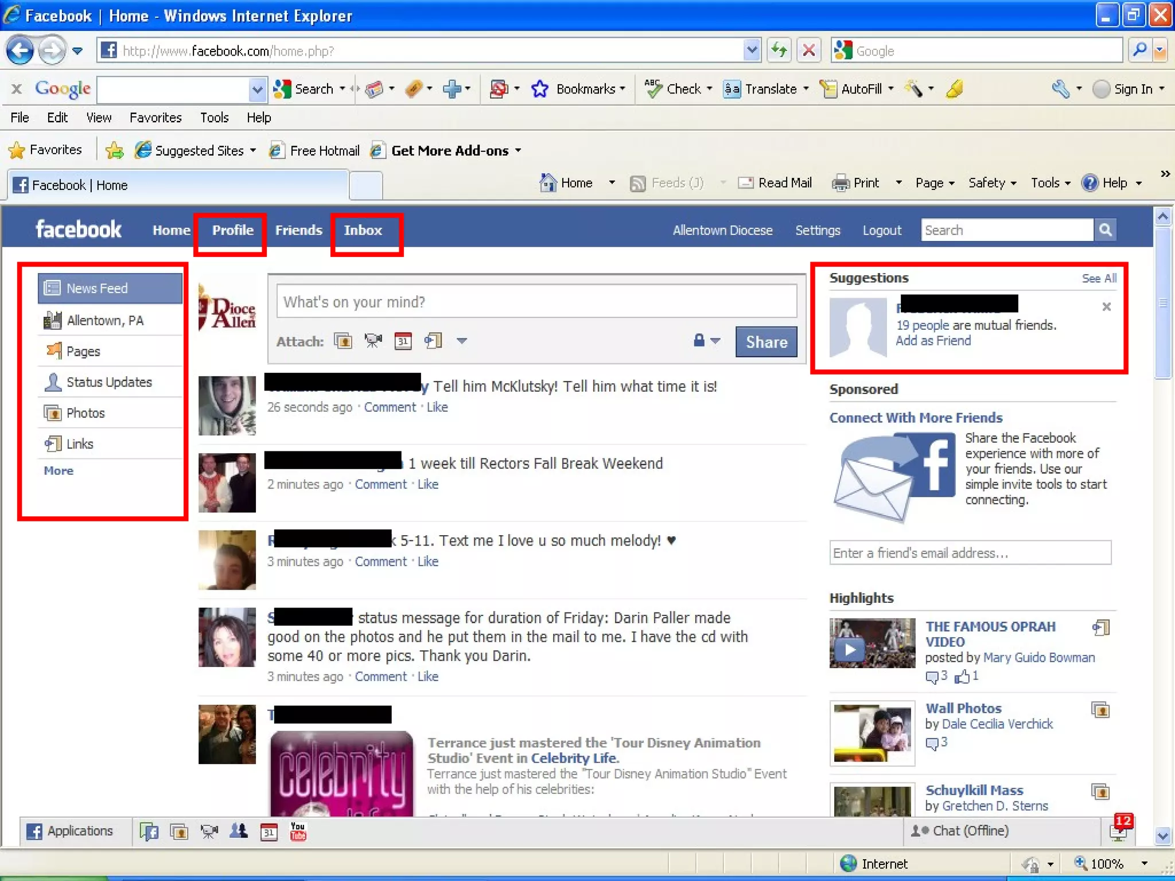Click the browser zoom level 100% control
This screenshot has width=1175, height=881.
coord(1106,864)
